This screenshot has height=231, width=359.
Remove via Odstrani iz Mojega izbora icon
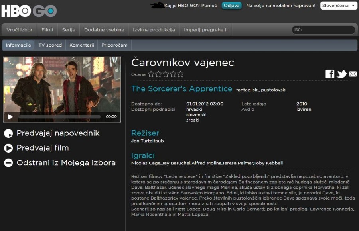coord(8,163)
